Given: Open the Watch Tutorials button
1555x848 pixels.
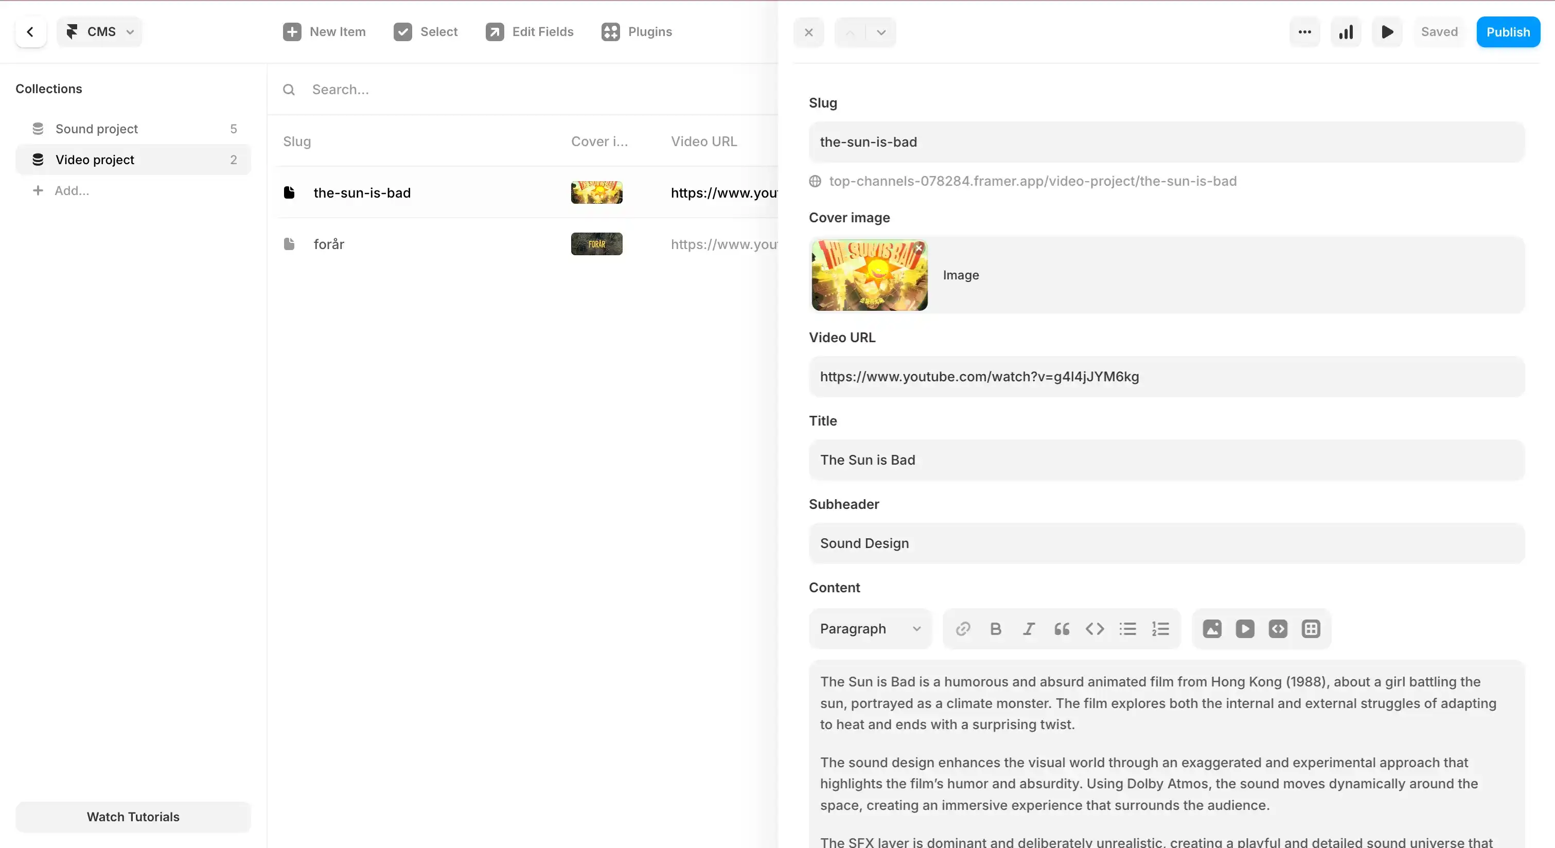Looking at the screenshot, I should (x=133, y=817).
